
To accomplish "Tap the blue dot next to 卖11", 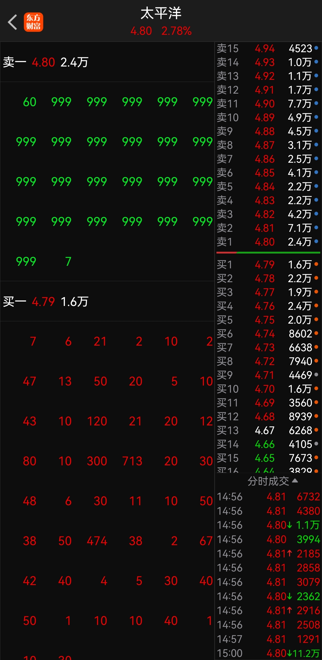I will pyautogui.click(x=316, y=103).
